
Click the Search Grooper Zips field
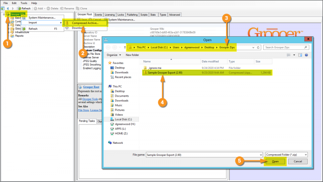coord(286,48)
